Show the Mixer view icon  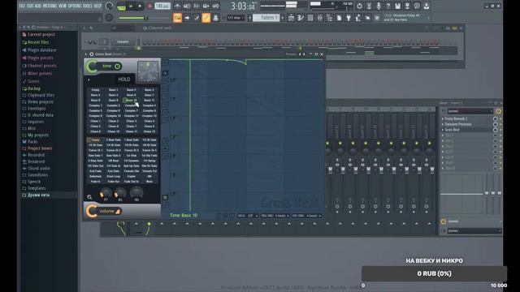pyautogui.click(x=319, y=18)
